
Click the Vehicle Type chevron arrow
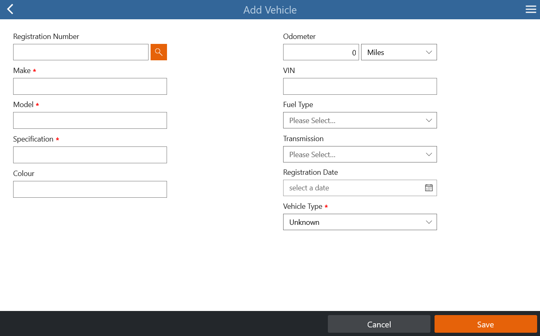tap(429, 222)
